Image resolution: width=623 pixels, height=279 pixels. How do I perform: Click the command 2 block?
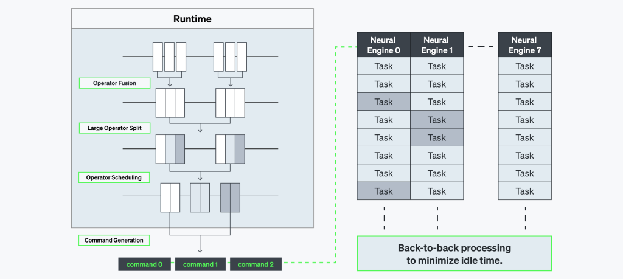point(256,264)
